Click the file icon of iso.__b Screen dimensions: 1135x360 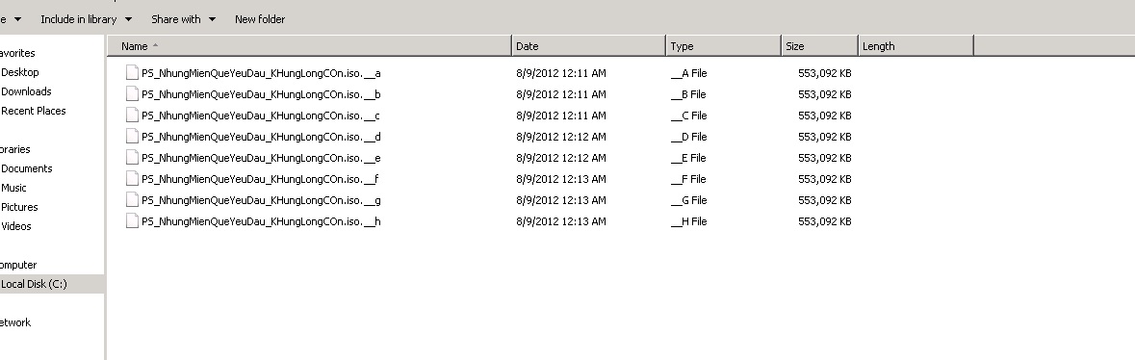[132, 93]
